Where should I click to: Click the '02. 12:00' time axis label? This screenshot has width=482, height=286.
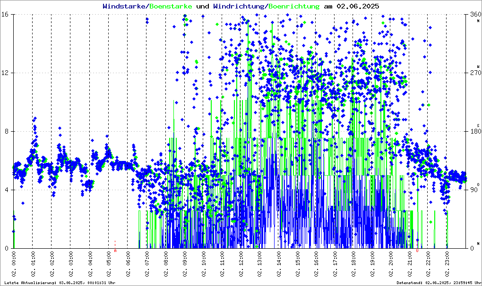(x=241, y=264)
